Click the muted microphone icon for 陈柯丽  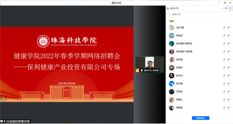tap(224, 60)
